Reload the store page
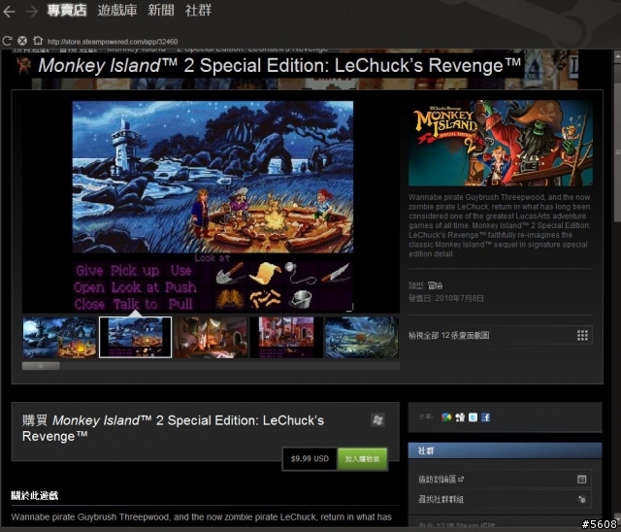This screenshot has height=532, width=621. point(7,41)
